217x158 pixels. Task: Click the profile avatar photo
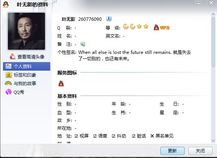tap(26, 31)
